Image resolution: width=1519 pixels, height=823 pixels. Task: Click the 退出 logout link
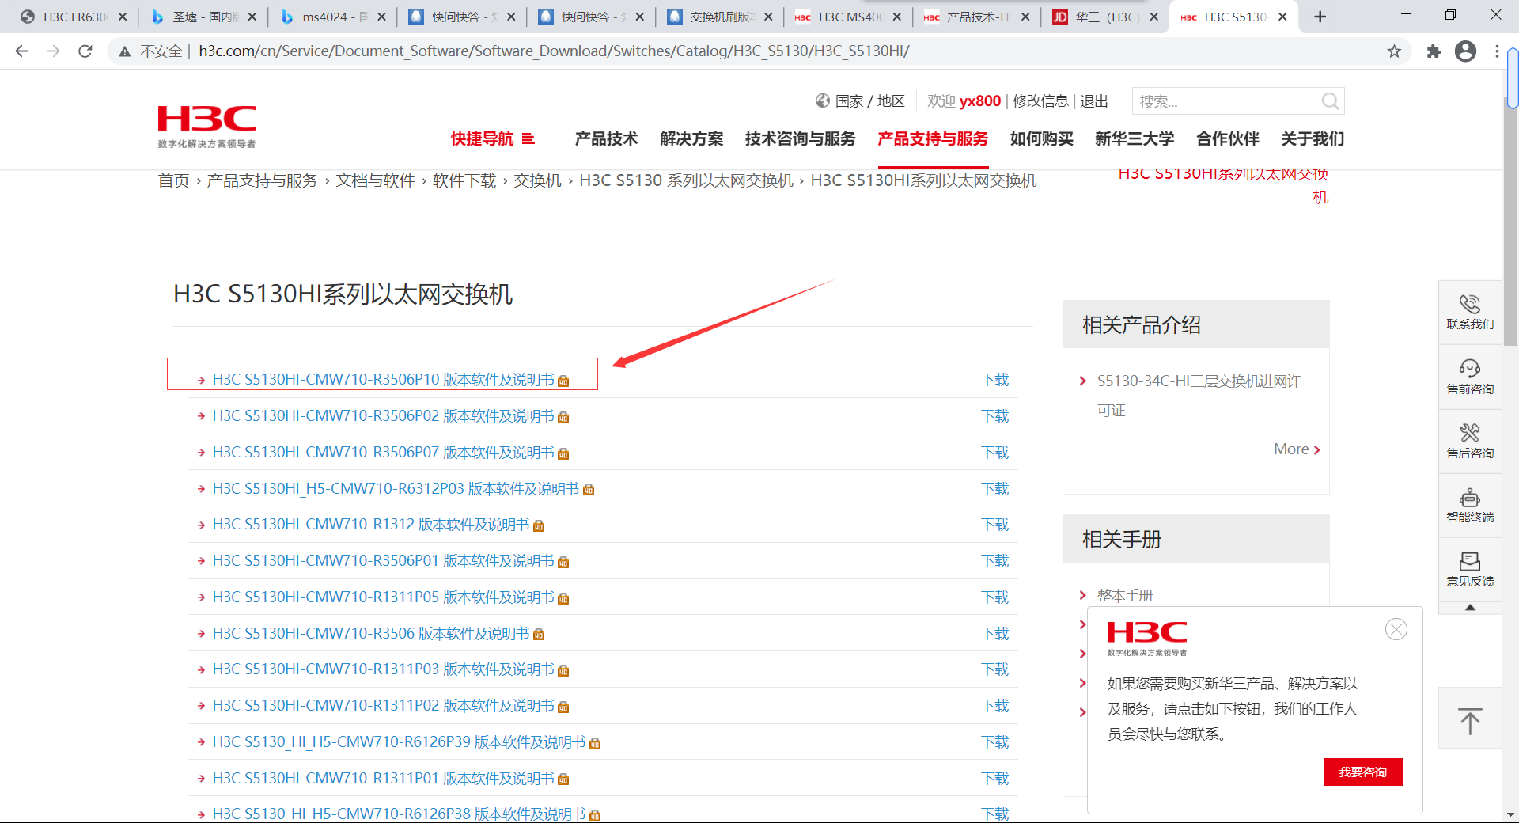[1094, 101]
